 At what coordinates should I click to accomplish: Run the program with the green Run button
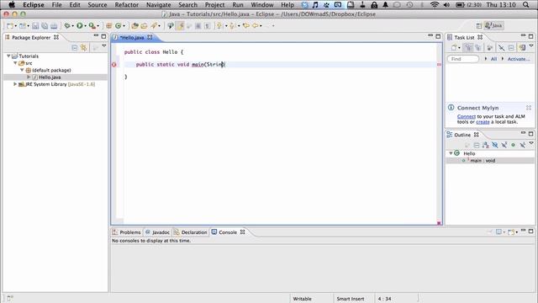80,26
